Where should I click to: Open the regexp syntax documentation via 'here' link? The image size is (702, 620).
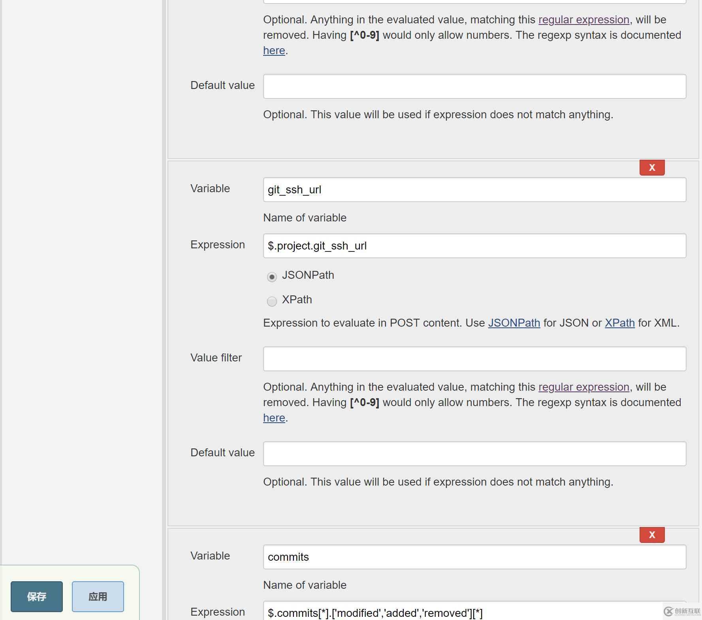[274, 51]
